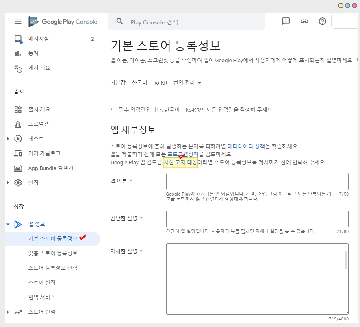360x327 pixels.
Task: Click the copy link icon
Action: 304,22
